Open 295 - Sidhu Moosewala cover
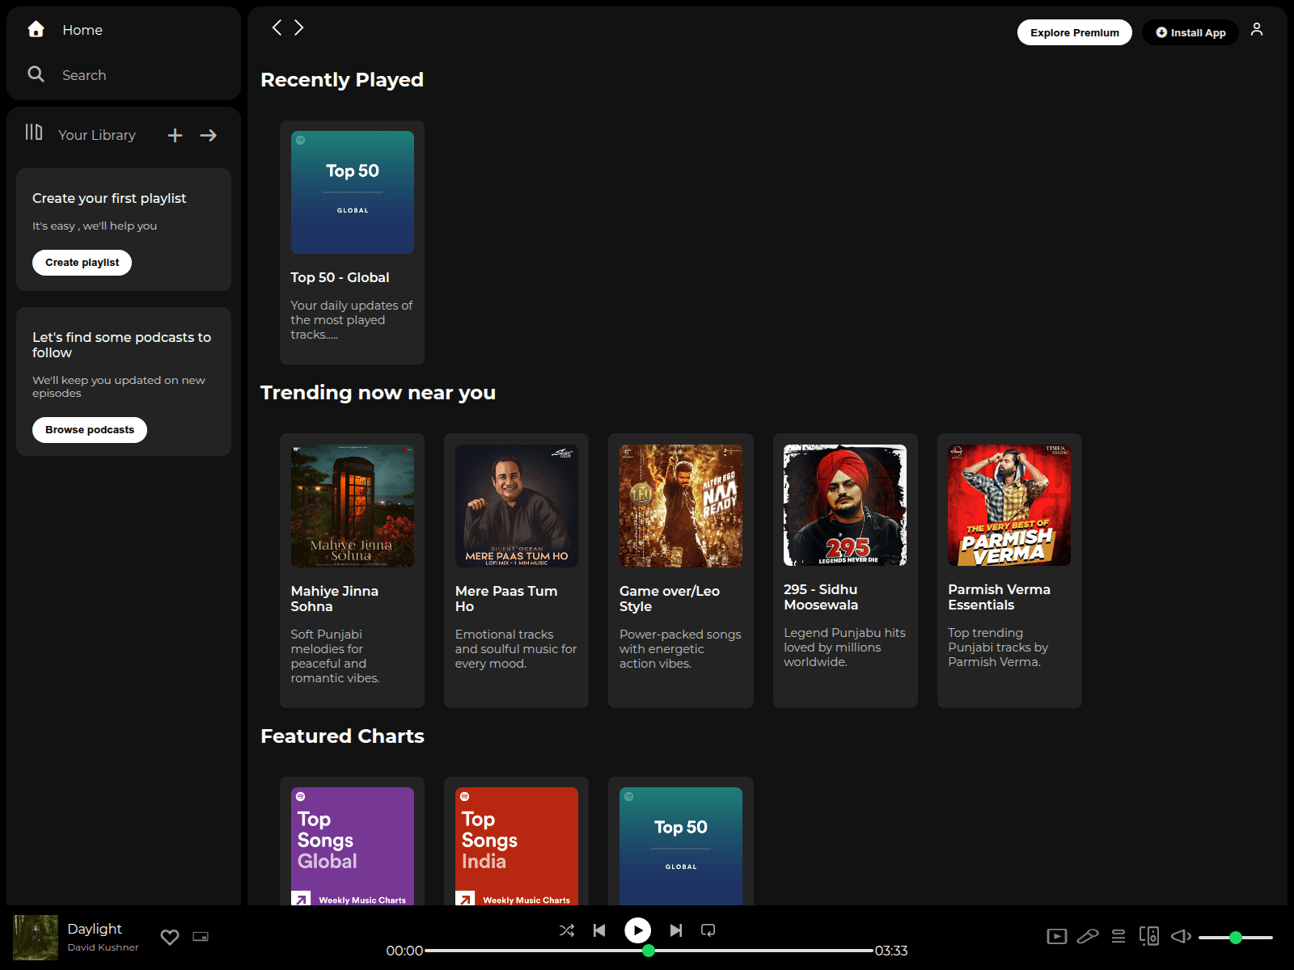 pos(845,505)
